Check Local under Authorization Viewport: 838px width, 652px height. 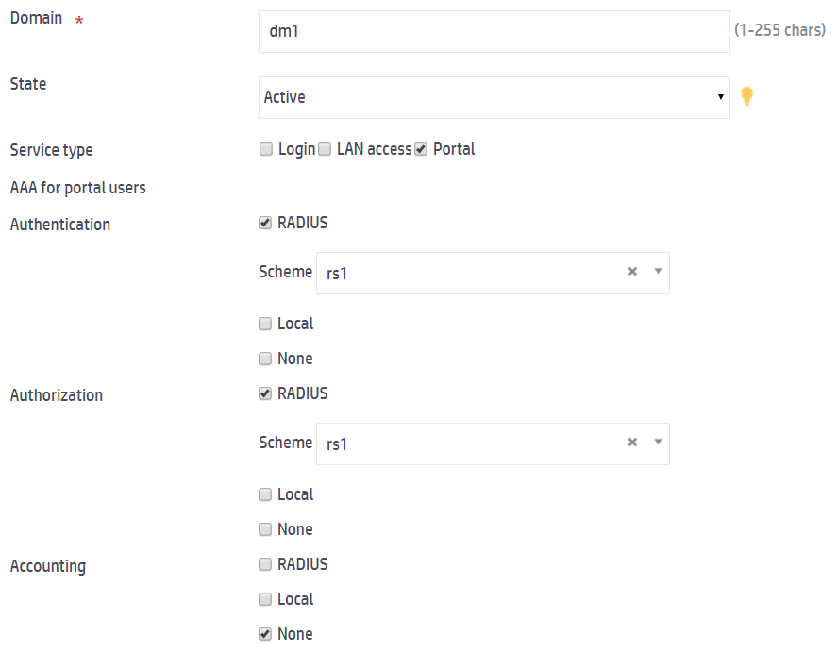click(265, 494)
